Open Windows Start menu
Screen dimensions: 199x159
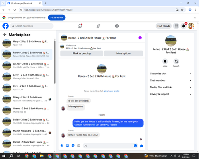[x=4, y=156]
